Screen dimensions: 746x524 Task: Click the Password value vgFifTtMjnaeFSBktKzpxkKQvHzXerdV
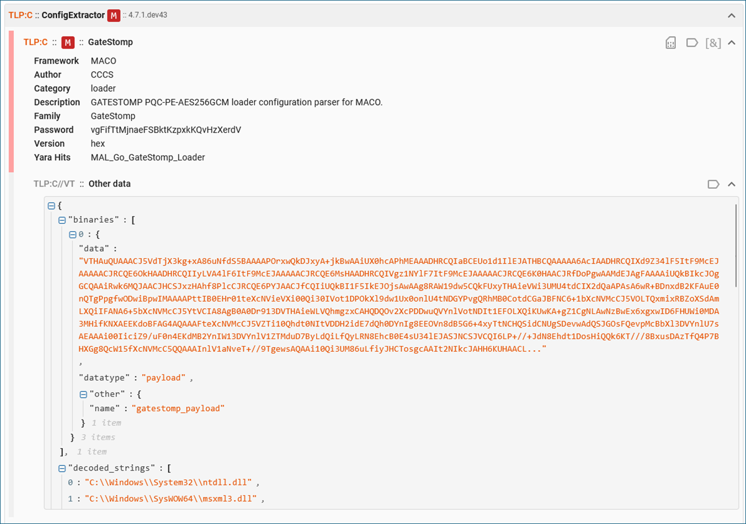click(166, 130)
